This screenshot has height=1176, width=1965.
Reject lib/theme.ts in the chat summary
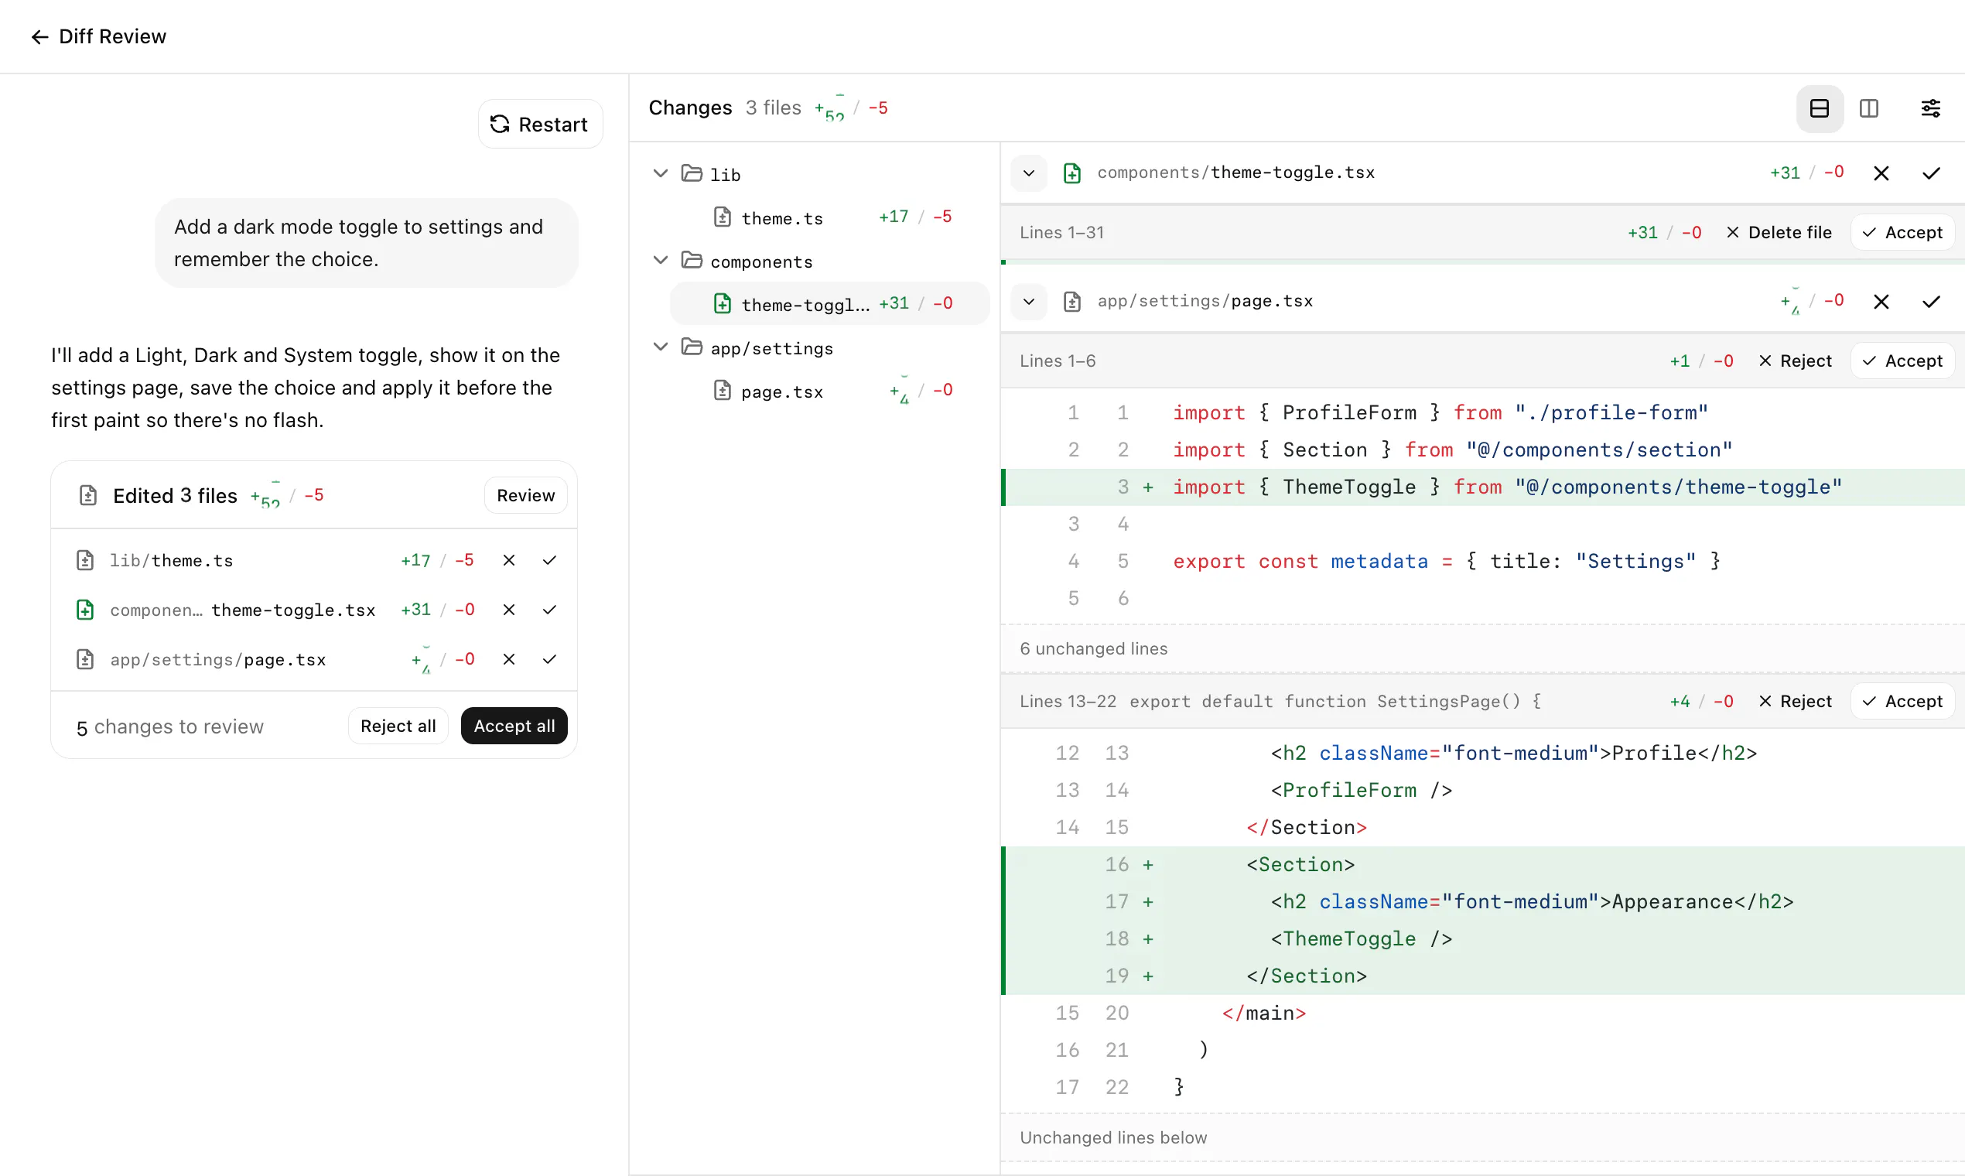[x=509, y=560]
